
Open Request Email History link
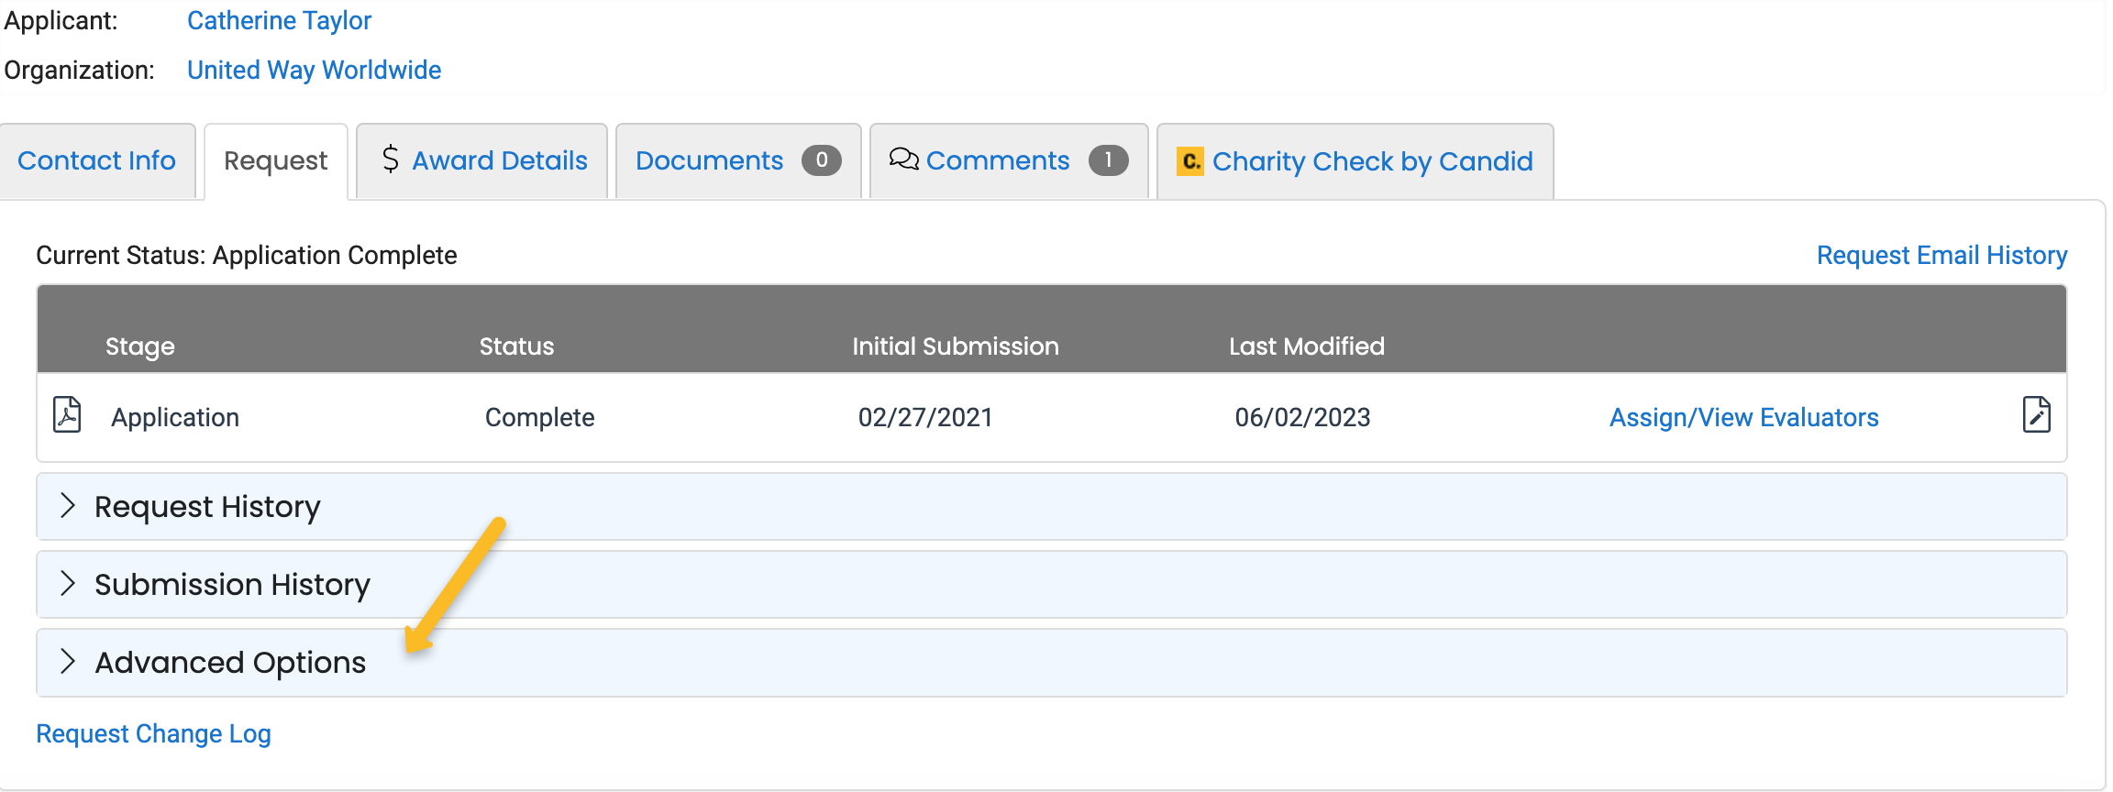click(1942, 255)
